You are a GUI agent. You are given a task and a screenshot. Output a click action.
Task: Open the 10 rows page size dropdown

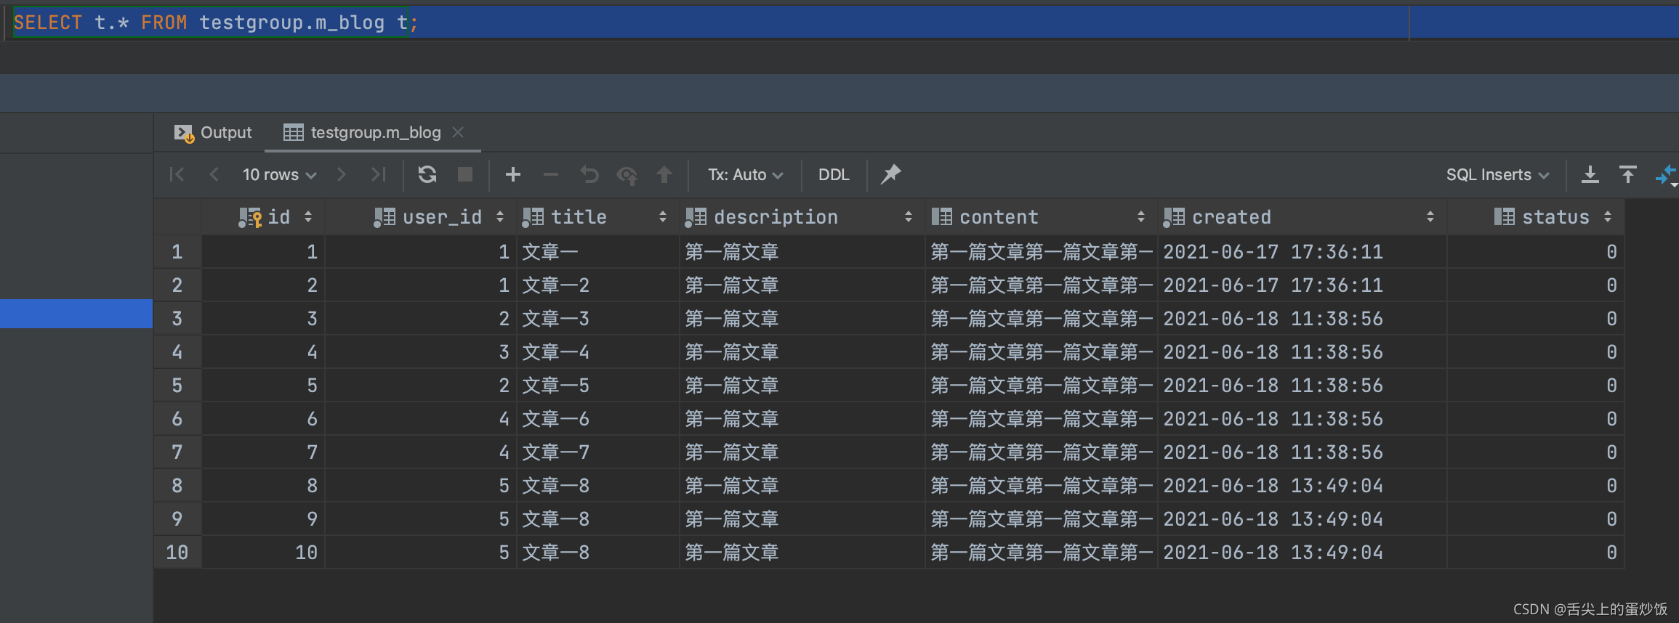[x=280, y=174]
